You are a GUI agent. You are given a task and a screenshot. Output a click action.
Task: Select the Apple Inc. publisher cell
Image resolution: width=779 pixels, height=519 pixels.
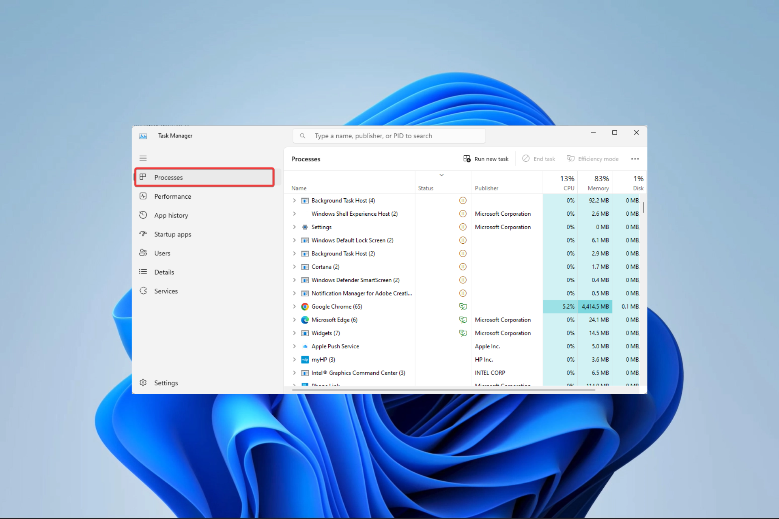pyautogui.click(x=507, y=346)
